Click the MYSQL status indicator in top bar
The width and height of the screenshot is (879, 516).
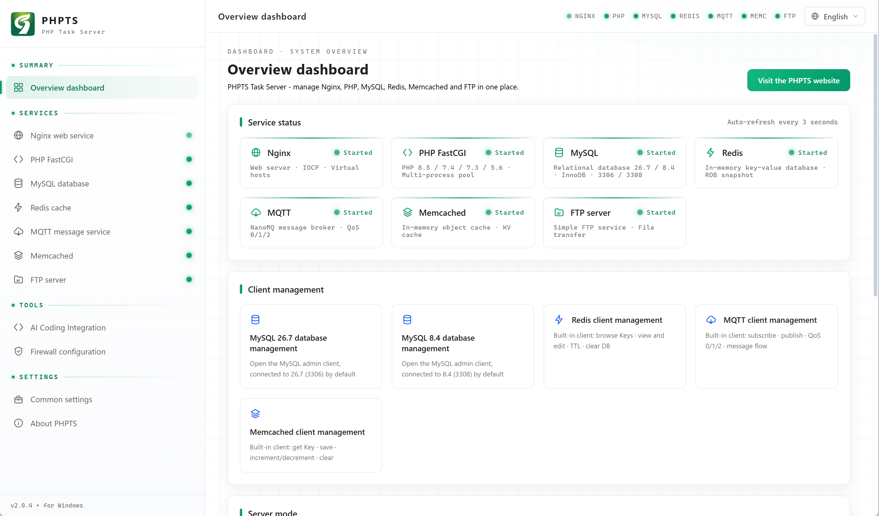[x=647, y=16]
